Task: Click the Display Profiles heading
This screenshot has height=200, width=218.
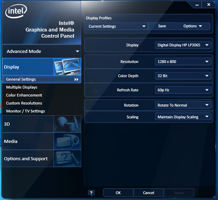Action: point(99,18)
